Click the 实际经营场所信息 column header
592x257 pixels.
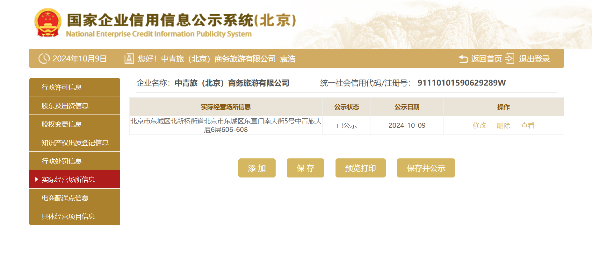(226, 107)
